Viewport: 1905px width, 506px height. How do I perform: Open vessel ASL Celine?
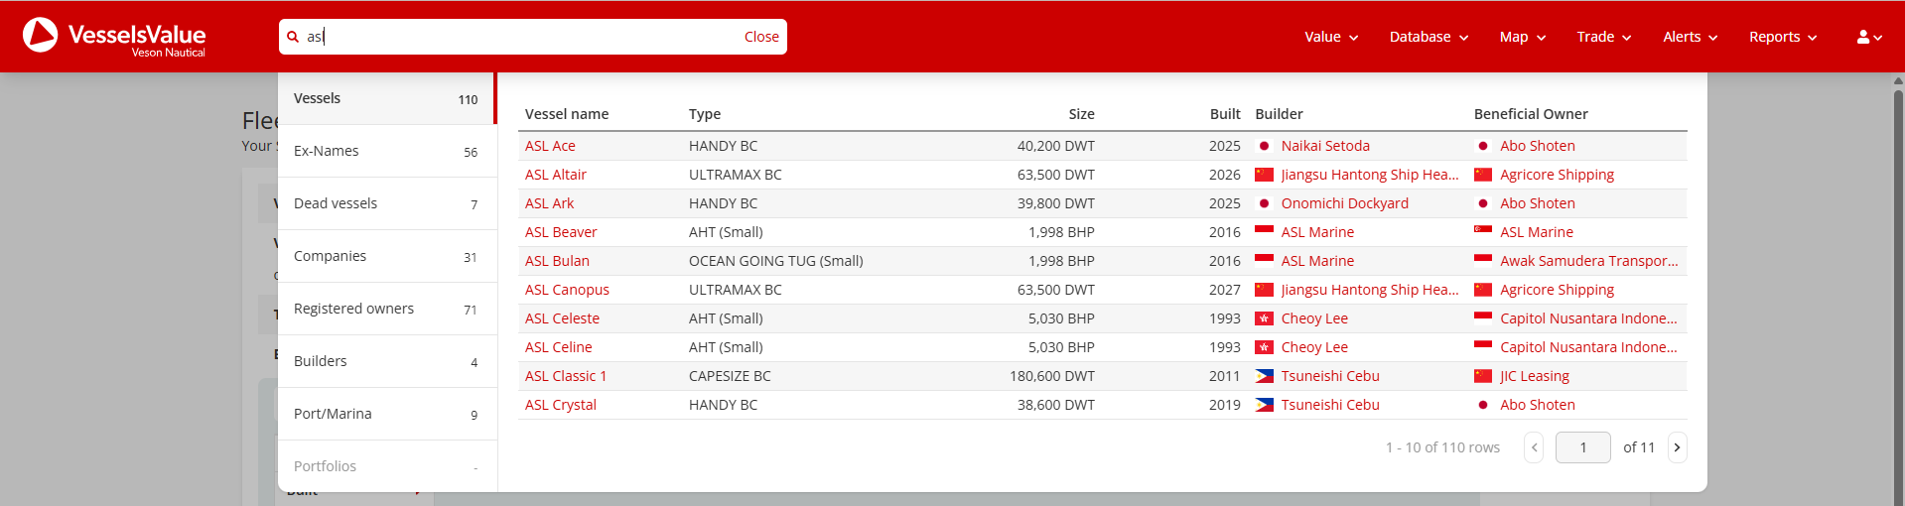(558, 347)
